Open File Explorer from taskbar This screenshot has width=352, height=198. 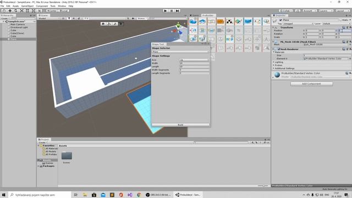click(85, 195)
